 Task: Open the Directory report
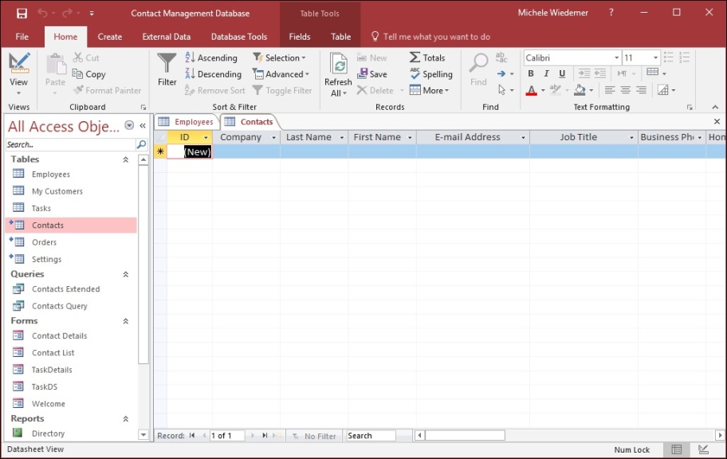click(x=48, y=433)
